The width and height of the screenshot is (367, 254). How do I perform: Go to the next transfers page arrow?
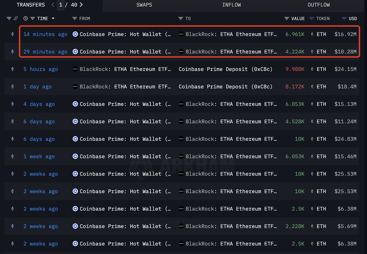point(81,5)
